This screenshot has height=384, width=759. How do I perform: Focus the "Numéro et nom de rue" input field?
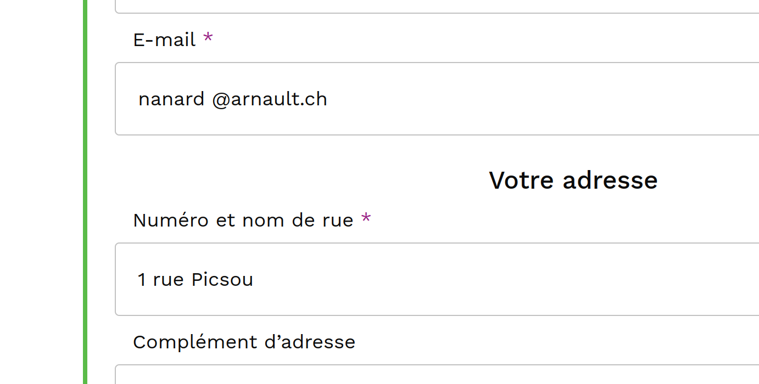437,279
